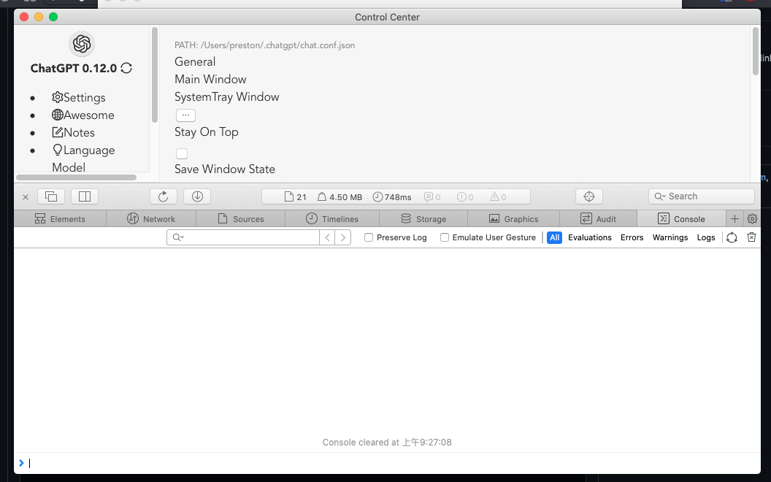This screenshot has width=771, height=482.
Task: Enable the Stay On Top checkbox
Action: coord(182,153)
